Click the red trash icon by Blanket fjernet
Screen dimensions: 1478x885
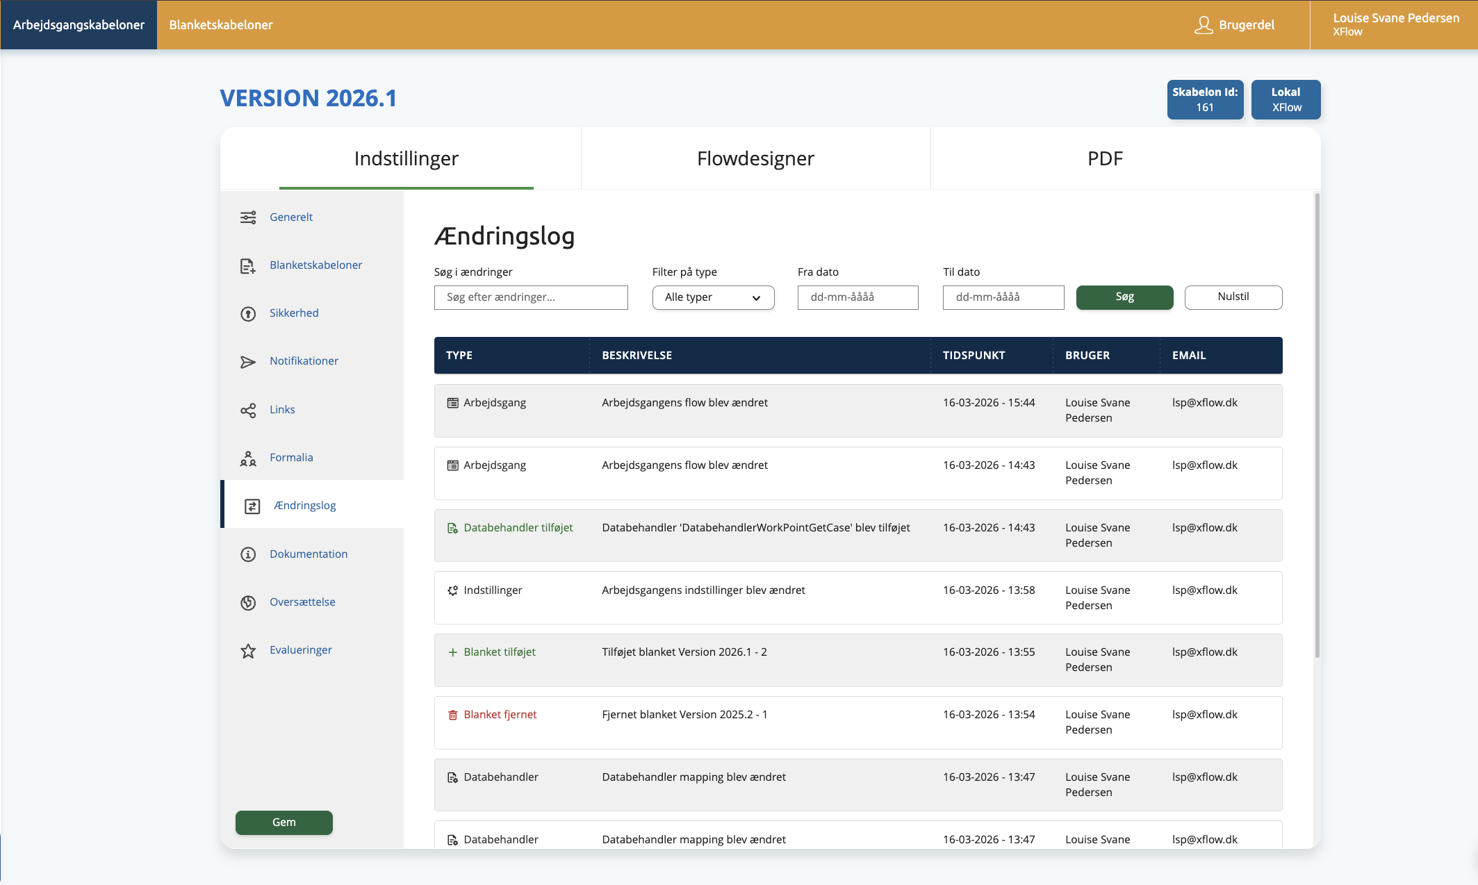click(x=452, y=715)
